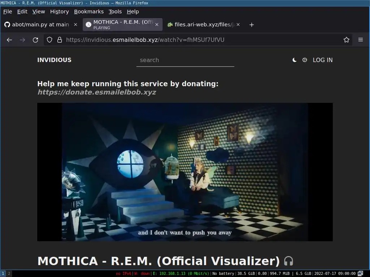Open Invidious preferences gear icon
Screen dimensions: 370x277
305,60
